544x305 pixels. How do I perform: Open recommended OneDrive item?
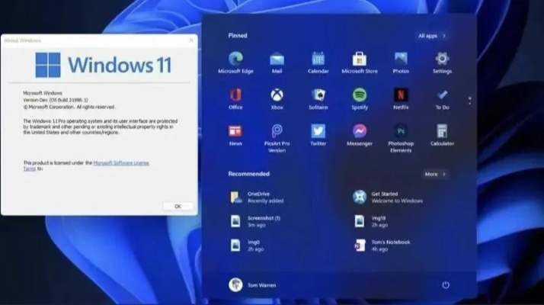coord(257,197)
